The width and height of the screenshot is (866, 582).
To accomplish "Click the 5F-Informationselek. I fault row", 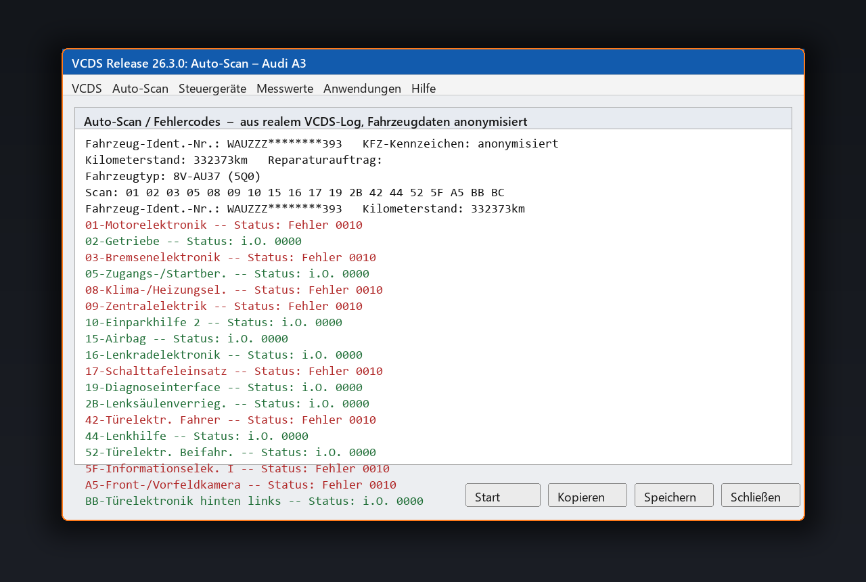I will click(237, 468).
